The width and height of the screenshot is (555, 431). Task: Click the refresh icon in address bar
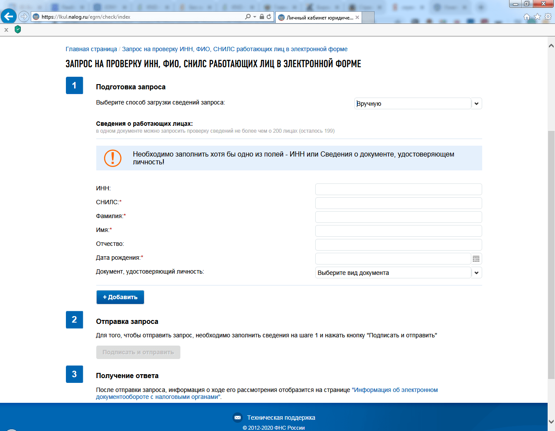(x=269, y=16)
